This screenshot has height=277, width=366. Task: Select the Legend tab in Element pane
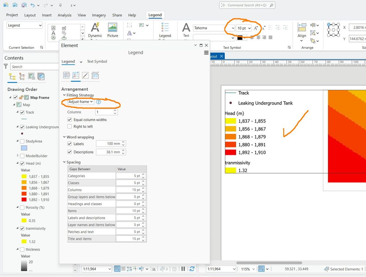(68, 62)
